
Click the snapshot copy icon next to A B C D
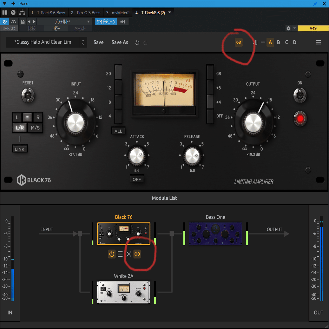click(x=255, y=42)
